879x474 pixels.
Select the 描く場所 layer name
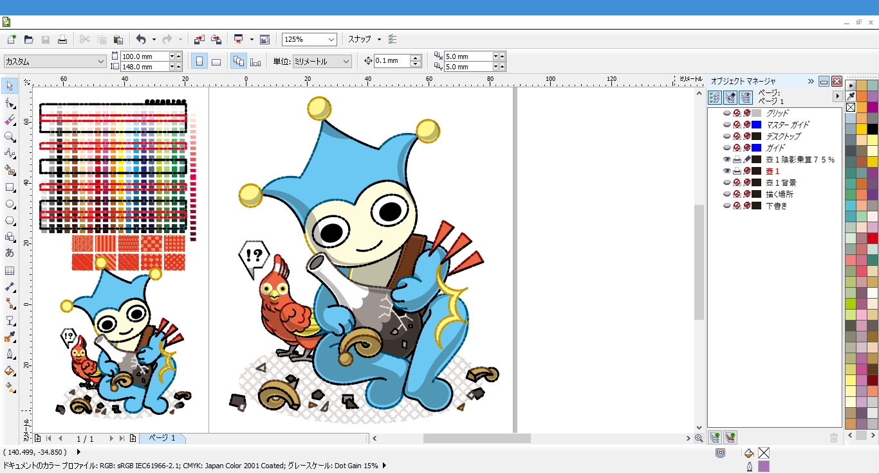[779, 194]
